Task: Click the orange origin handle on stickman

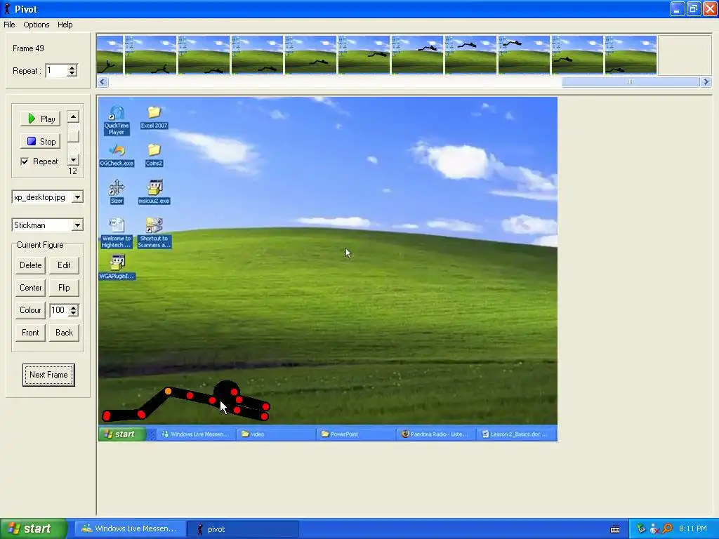Action: pos(169,391)
